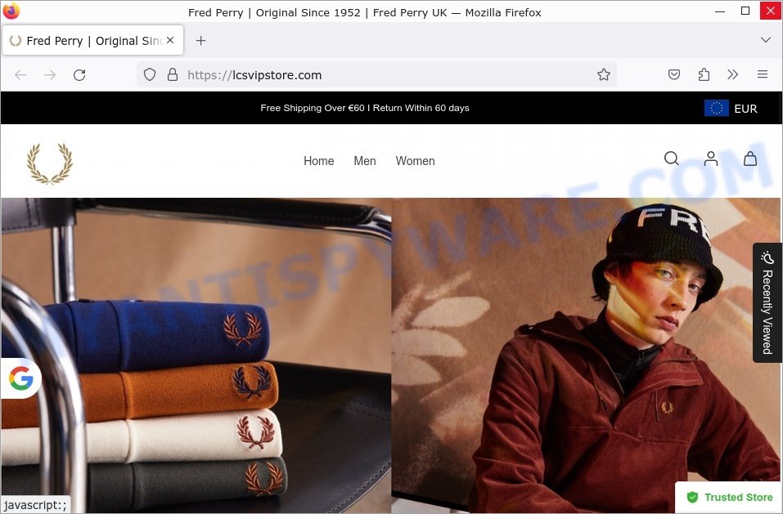The height and width of the screenshot is (514, 783).
Task: Go to the Home menu item
Action: click(318, 161)
